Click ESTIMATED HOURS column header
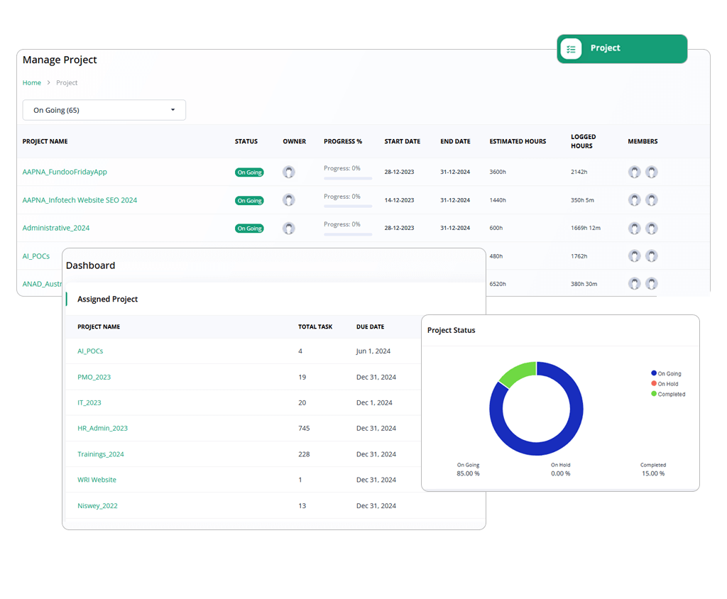 pos(518,141)
